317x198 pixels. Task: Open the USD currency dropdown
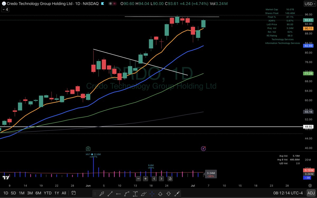[310, 4]
